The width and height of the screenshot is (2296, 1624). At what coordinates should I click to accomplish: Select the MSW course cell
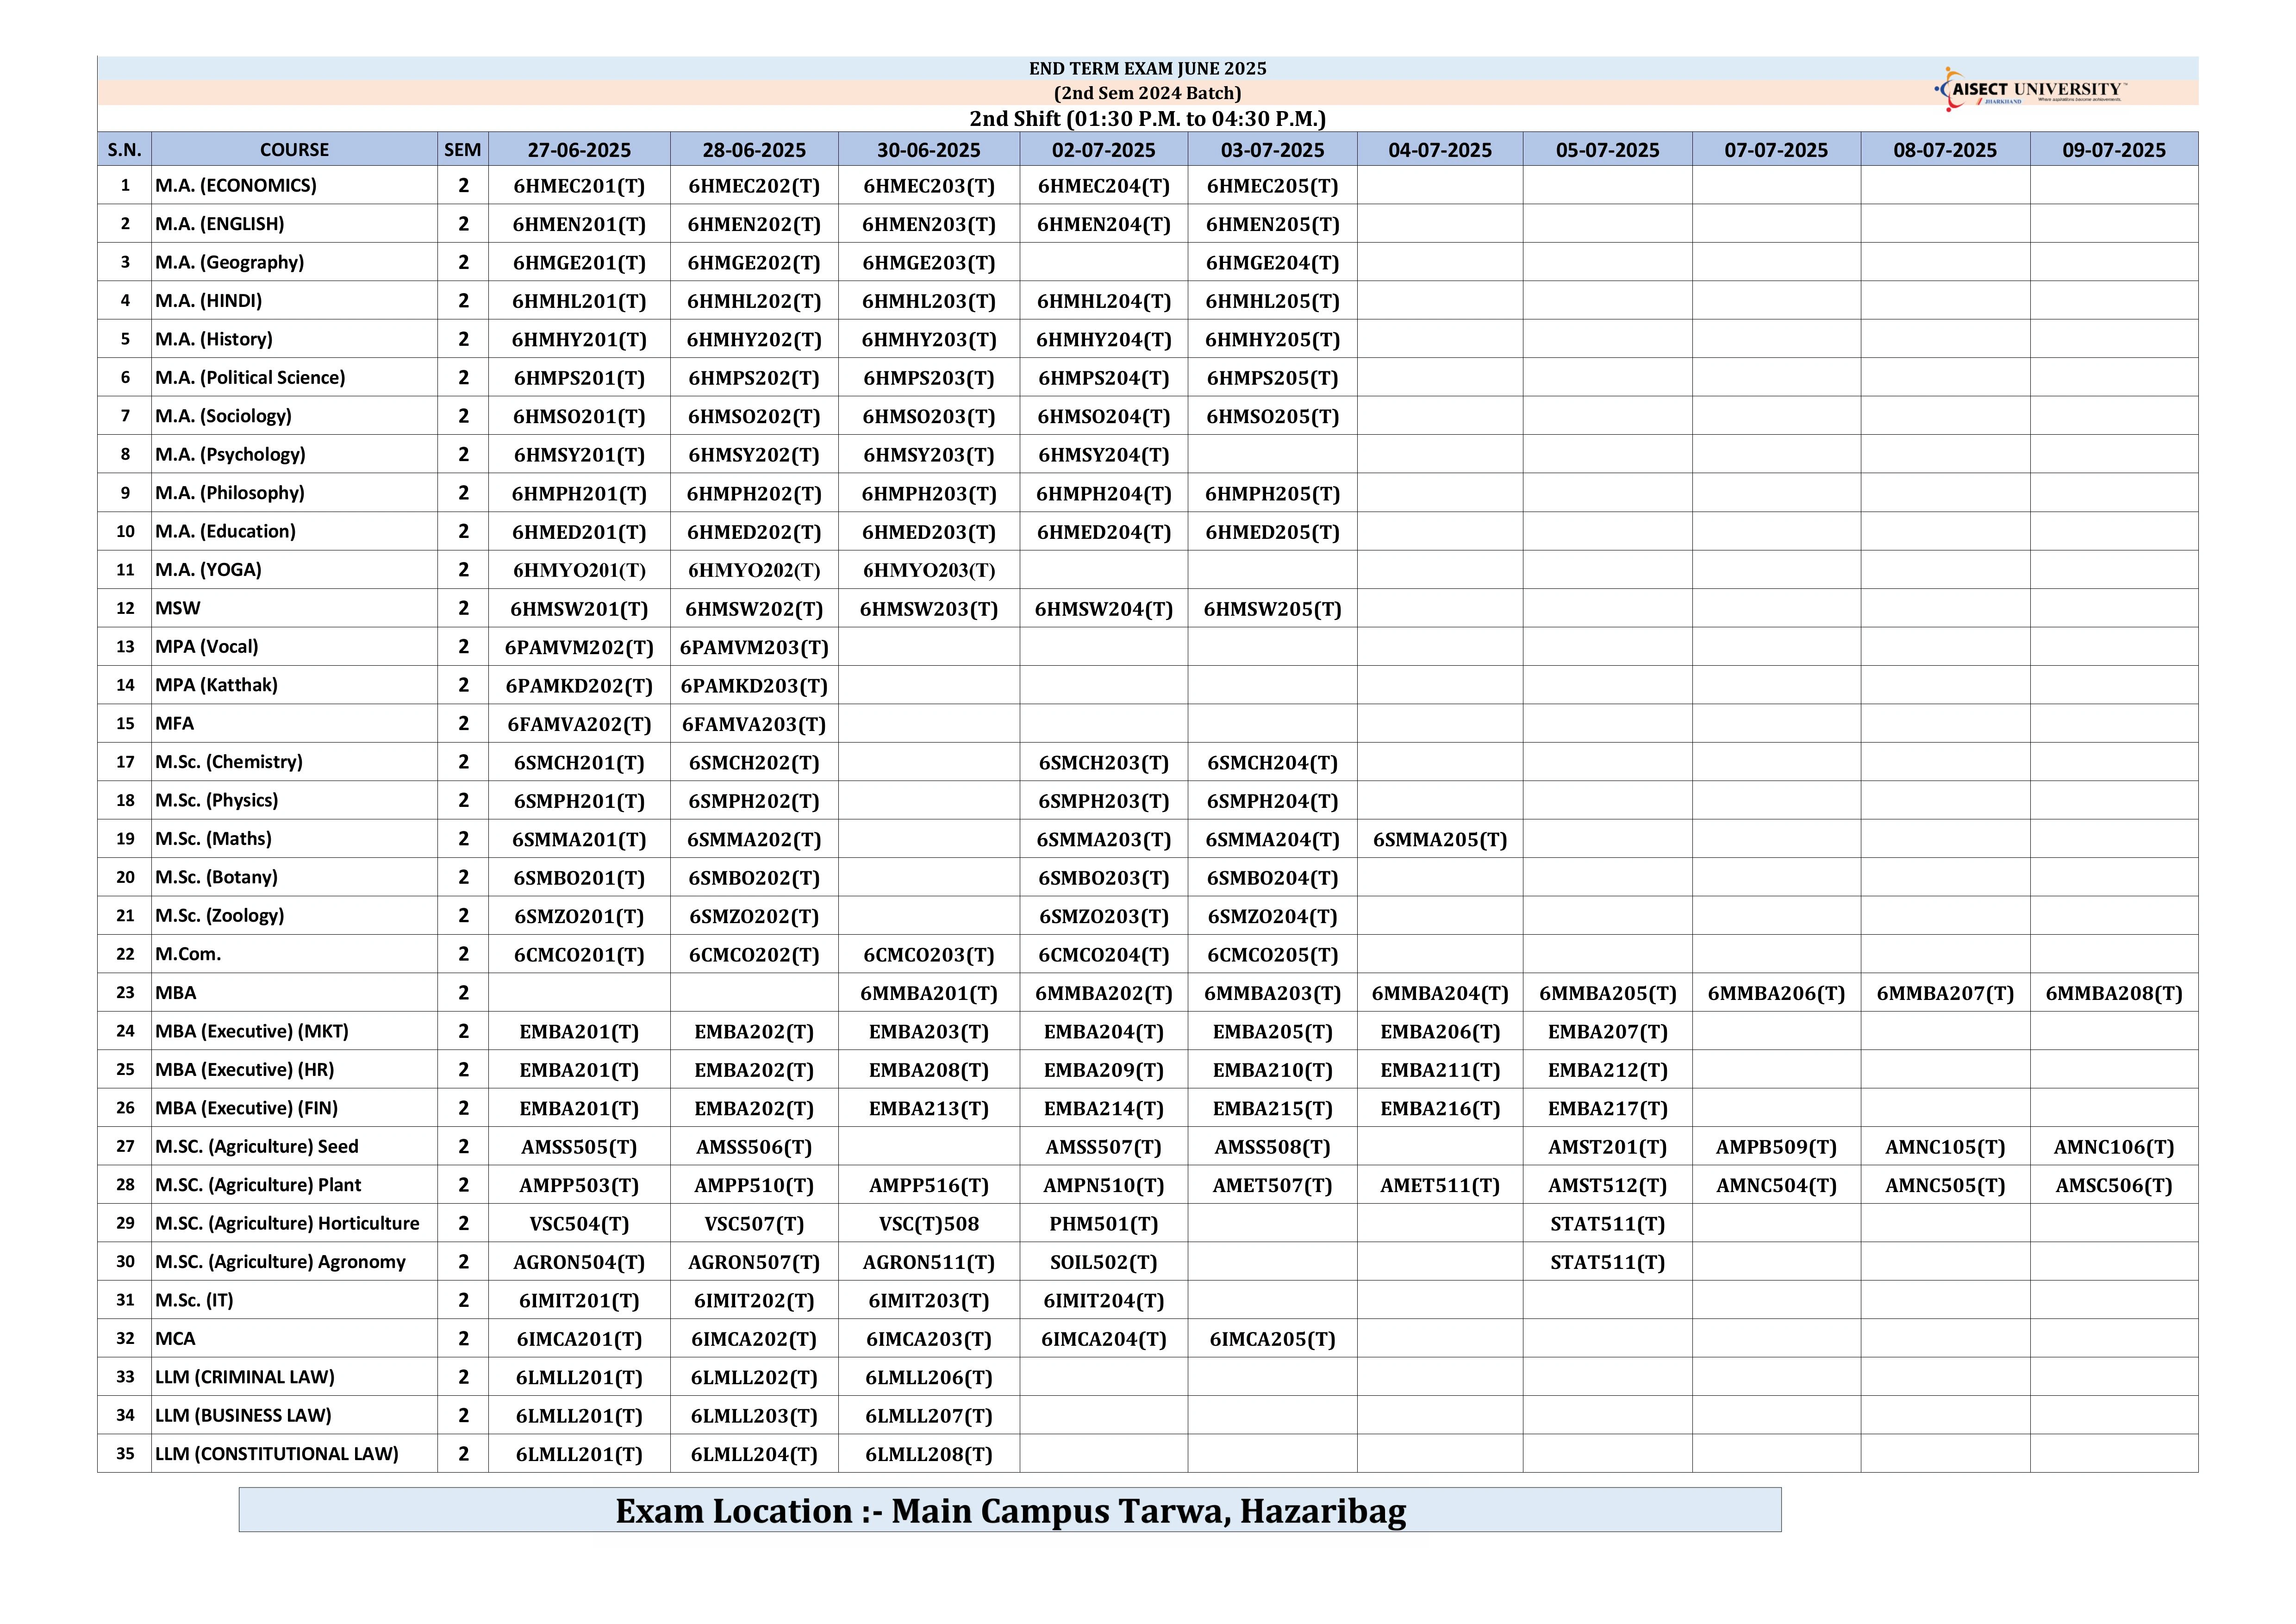click(294, 608)
